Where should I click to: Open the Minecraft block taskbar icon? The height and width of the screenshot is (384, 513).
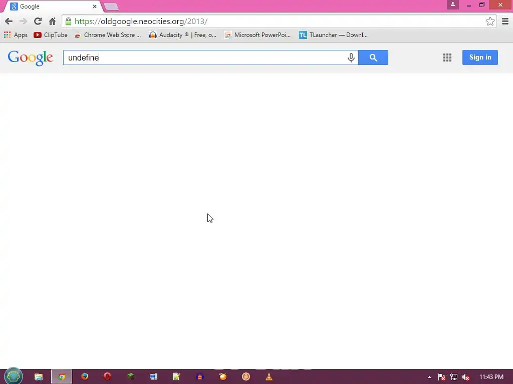tap(131, 376)
